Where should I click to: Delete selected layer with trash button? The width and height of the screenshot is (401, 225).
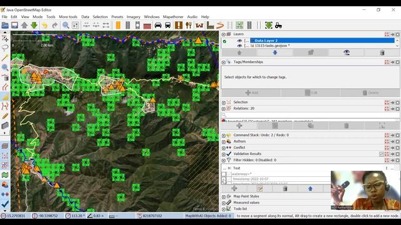click(x=382, y=52)
